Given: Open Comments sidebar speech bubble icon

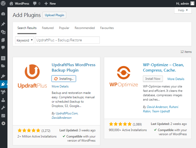Looking at the screenshot, I should [x=3, y=48].
